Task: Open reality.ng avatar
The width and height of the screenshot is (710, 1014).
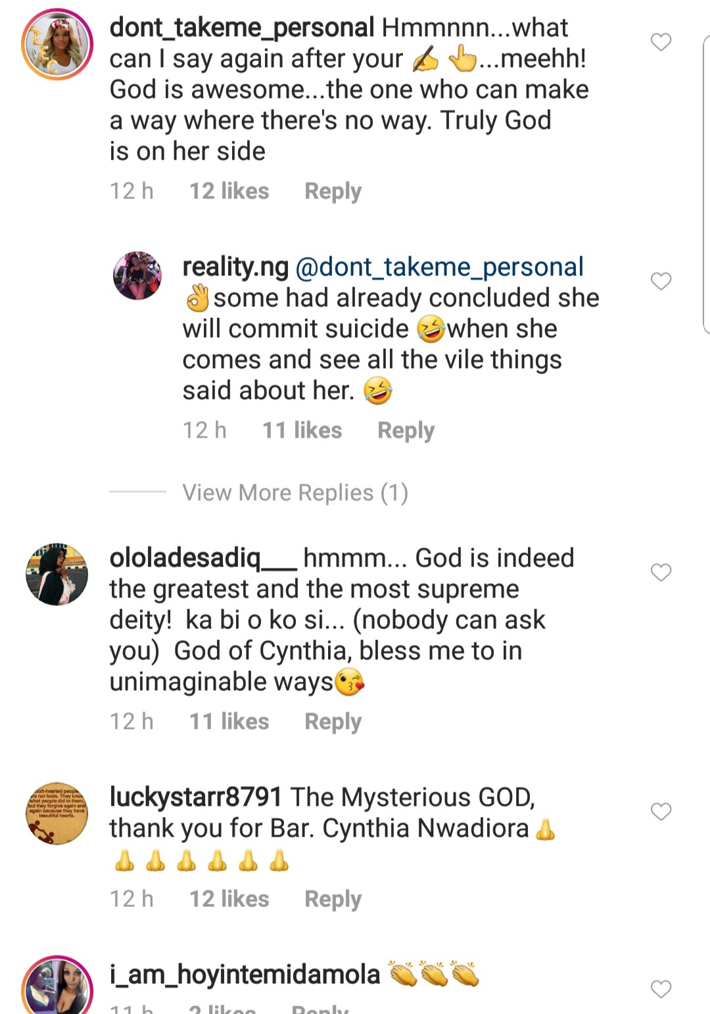Action: pos(137,275)
